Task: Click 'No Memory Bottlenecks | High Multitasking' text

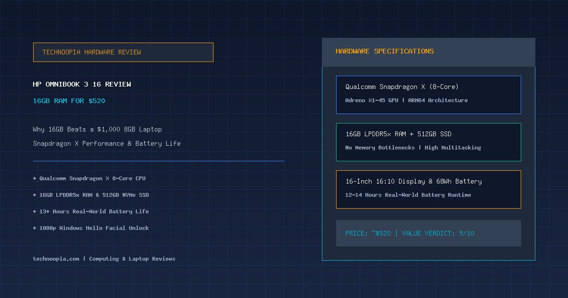Action: [413, 148]
